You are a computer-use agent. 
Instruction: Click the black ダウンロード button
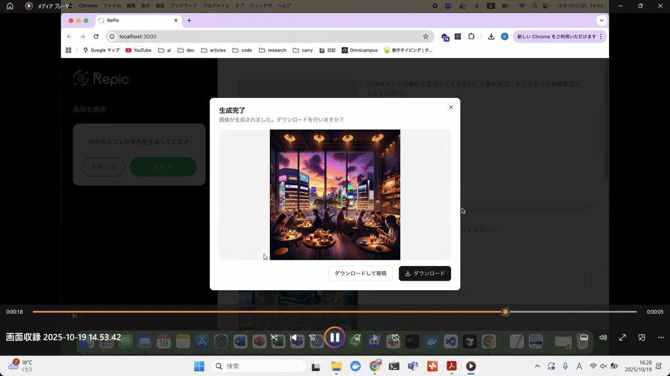425,273
